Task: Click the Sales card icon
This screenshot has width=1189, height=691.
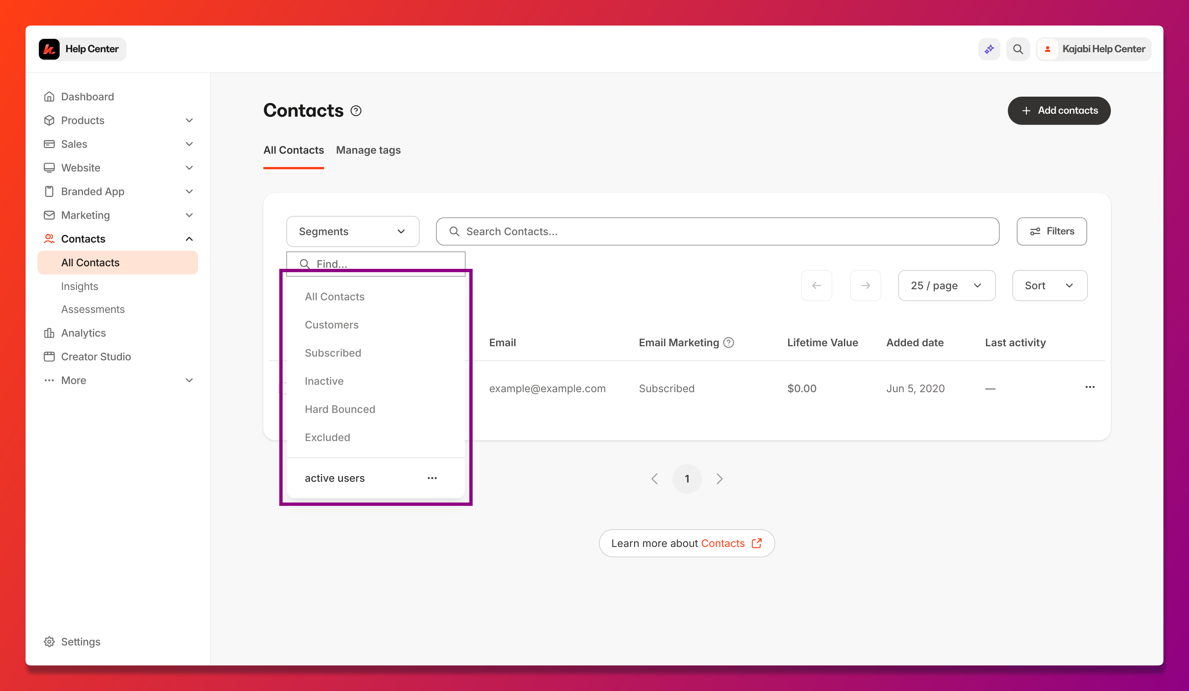Action: pyautogui.click(x=49, y=144)
